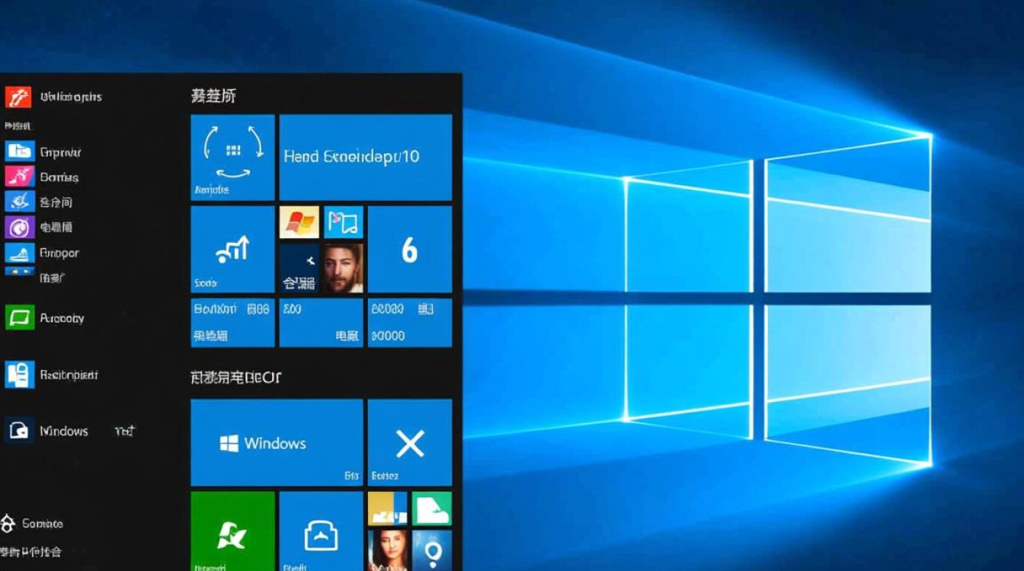Click the small tile with colorful Windows flag logo

pyautogui.click(x=299, y=222)
